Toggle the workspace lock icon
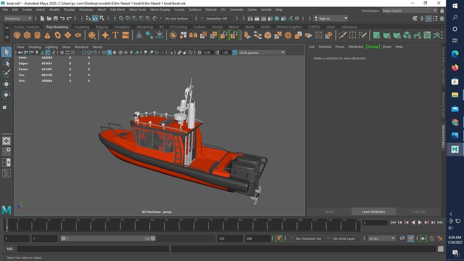 (442, 10)
